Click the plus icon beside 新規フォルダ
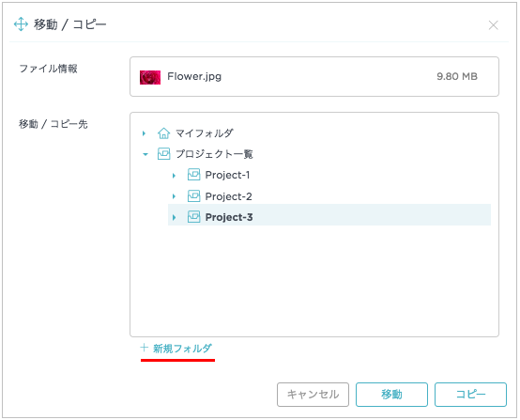This screenshot has height=420, width=520. click(x=144, y=348)
